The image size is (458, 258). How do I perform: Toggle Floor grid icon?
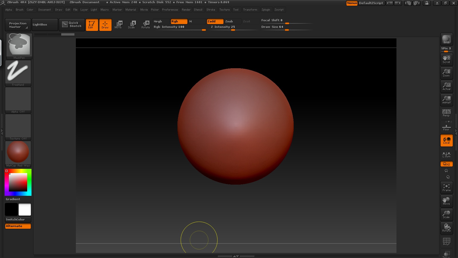[x=447, y=127]
